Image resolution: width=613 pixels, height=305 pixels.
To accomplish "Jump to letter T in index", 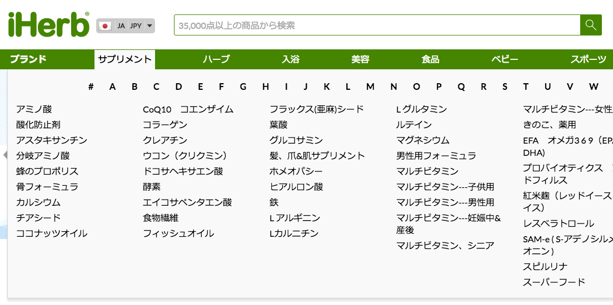I will pos(526,87).
